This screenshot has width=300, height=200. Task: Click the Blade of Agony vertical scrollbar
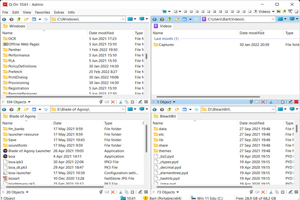146,138
